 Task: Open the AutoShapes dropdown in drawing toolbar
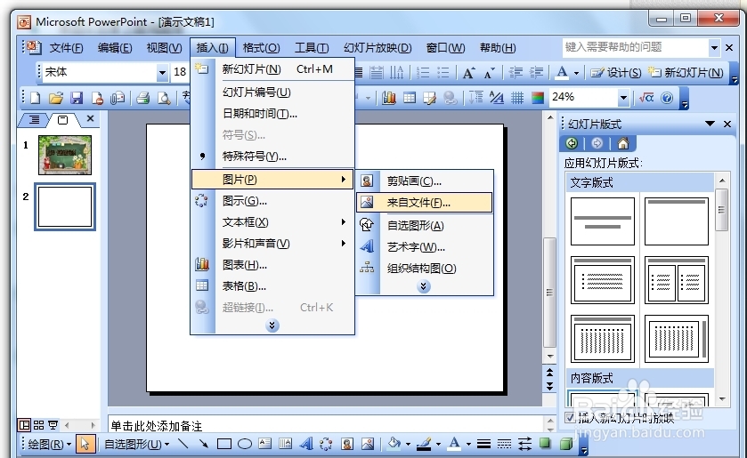click(137, 444)
